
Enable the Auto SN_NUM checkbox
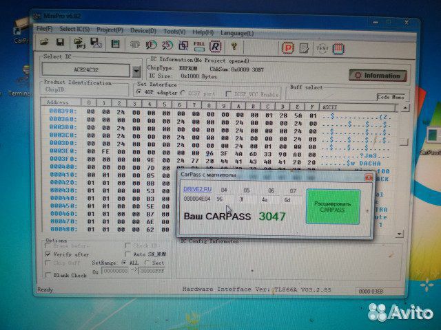pos(128,254)
